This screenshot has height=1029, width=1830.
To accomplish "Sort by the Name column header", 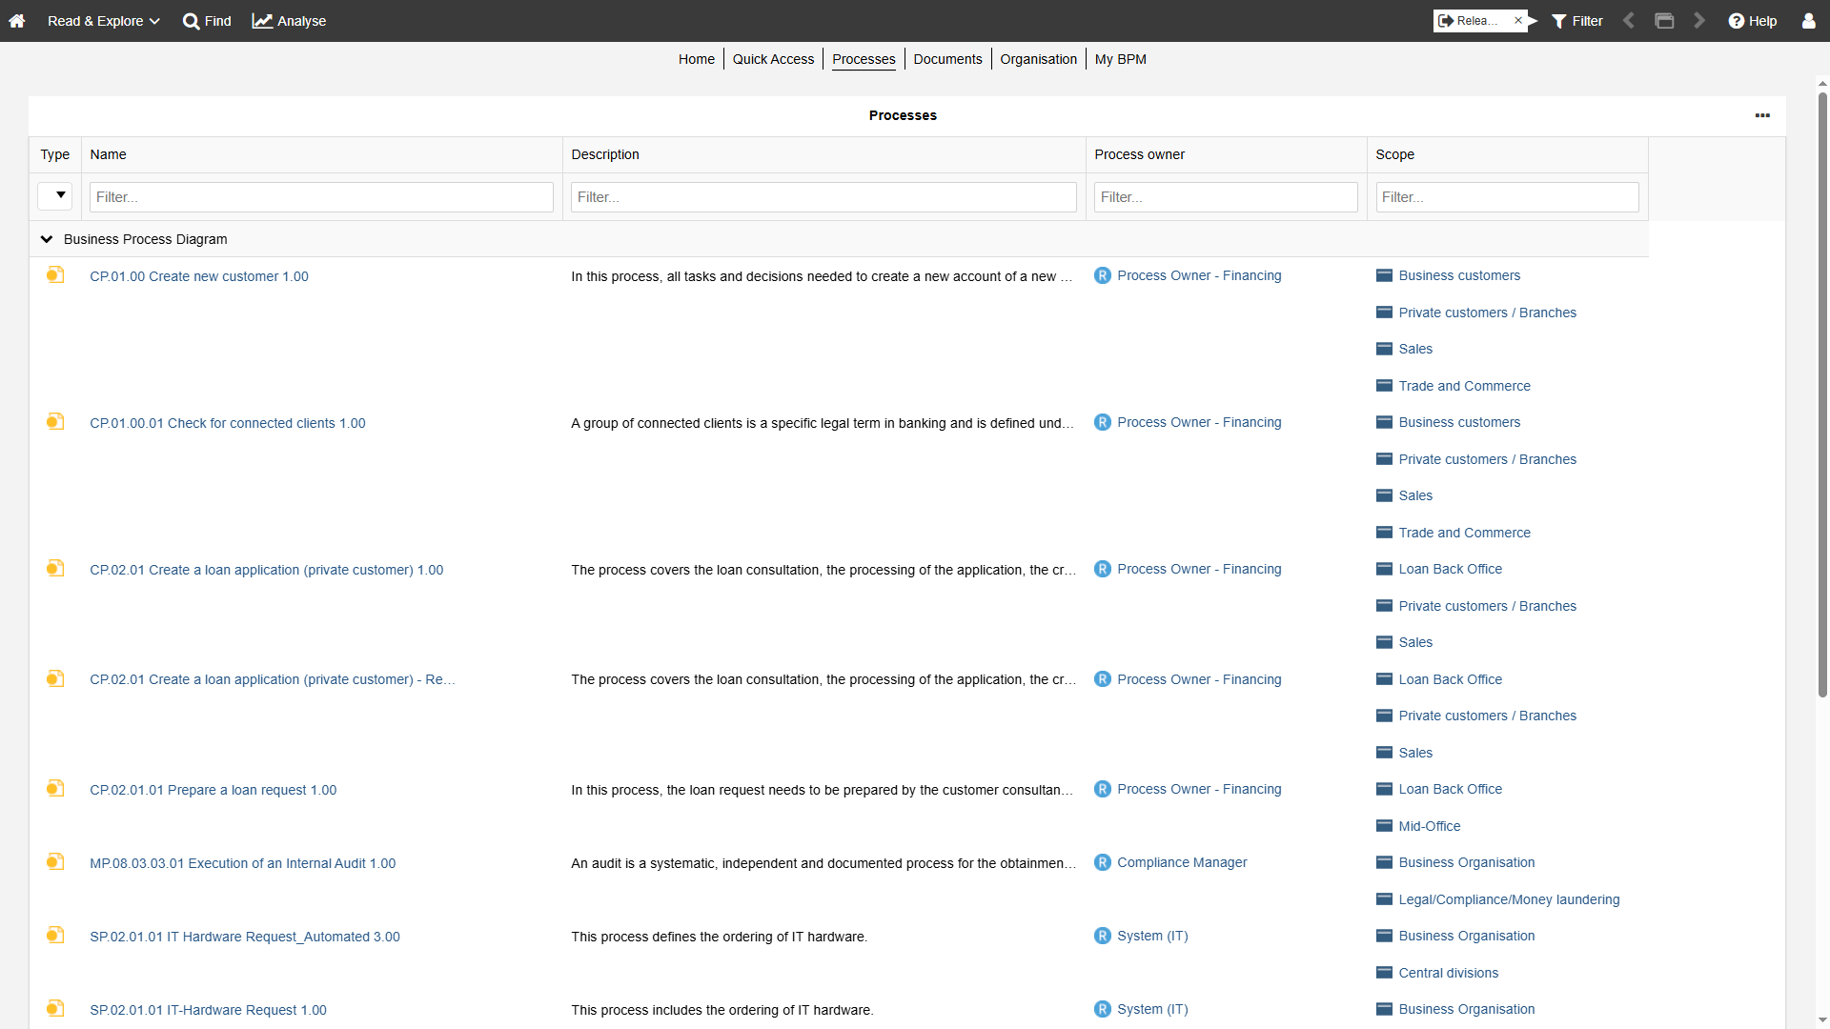I will (109, 154).
